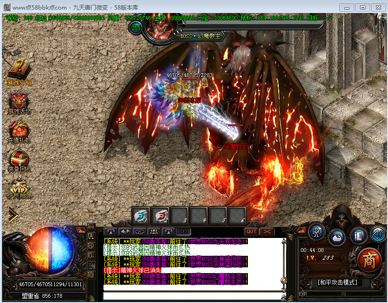This screenshot has width=388, height=303.
Task: Click the chat log scrollbar gold handle
Action: tap(284, 280)
